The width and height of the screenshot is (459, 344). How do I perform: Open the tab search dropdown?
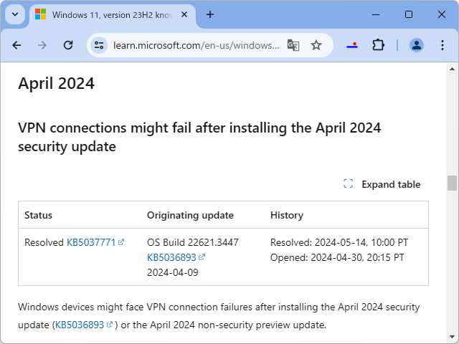pyautogui.click(x=15, y=14)
